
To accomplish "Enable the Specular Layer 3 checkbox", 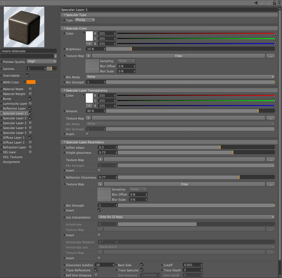I will 30,123.
